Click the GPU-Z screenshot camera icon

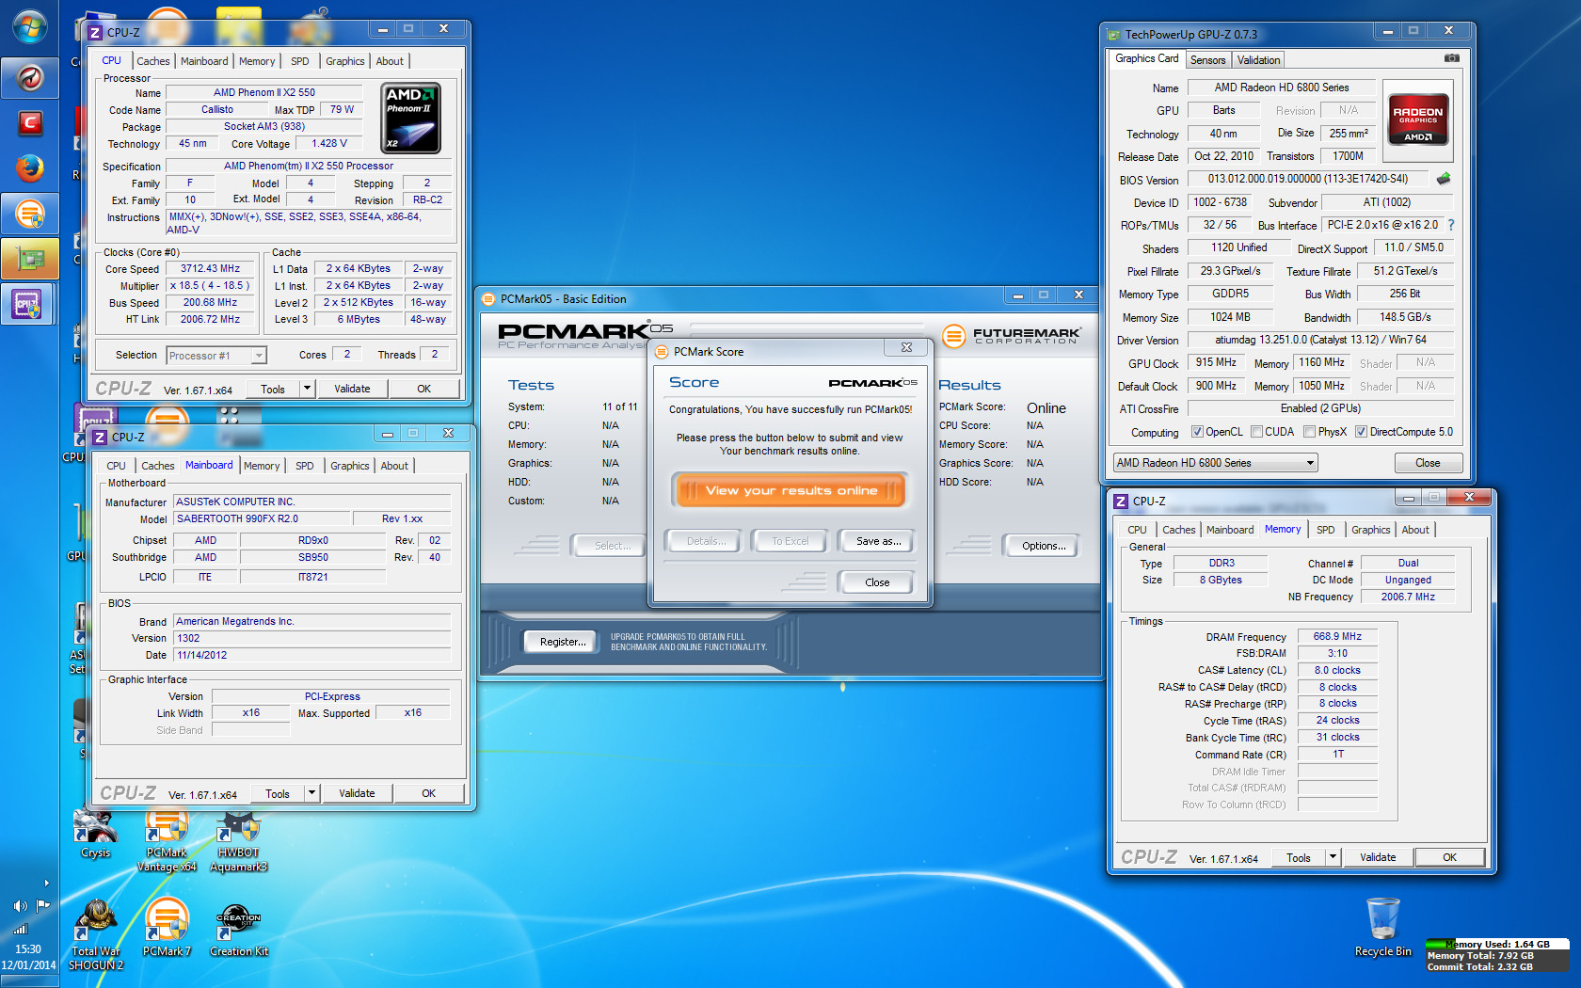pyautogui.click(x=1452, y=58)
